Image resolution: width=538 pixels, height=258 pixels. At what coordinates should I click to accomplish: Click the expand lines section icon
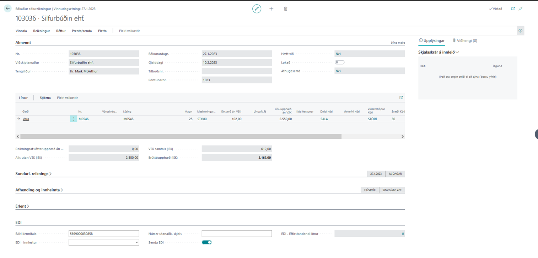click(x=401, y=98)
